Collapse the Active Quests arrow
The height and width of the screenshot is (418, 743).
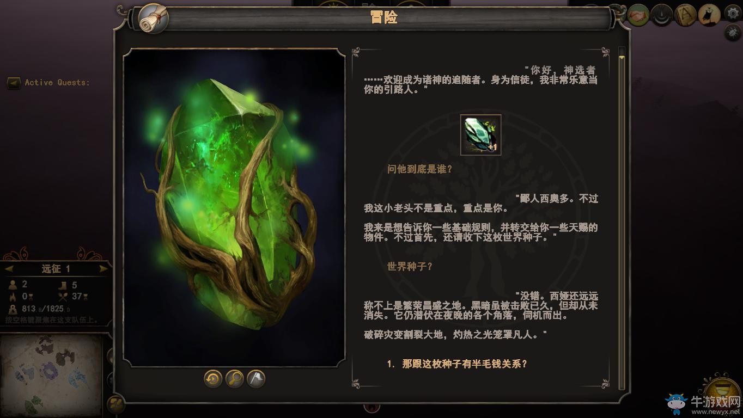pos(14,83)
